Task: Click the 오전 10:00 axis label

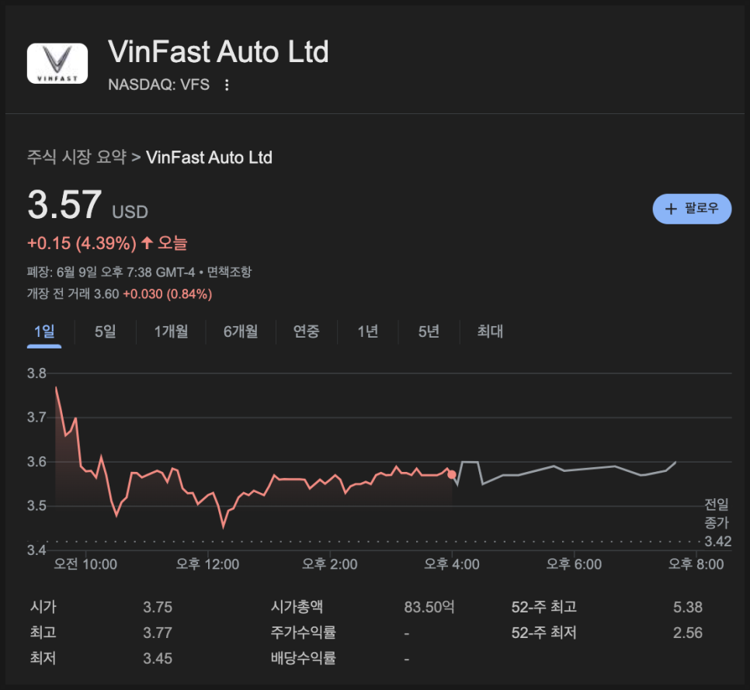Action: pos(85,564)
